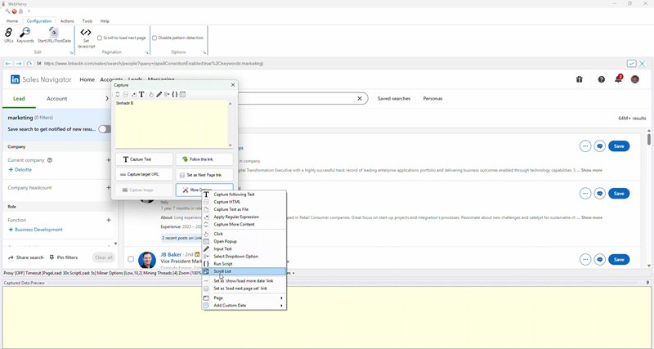654x349 pixels.
Task: Close the Capture dialog
Action: coord(233,85)
